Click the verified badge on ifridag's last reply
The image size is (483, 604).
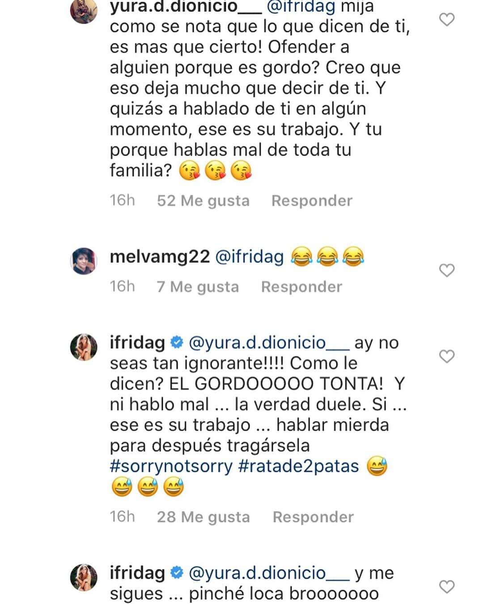click(177, 573)
